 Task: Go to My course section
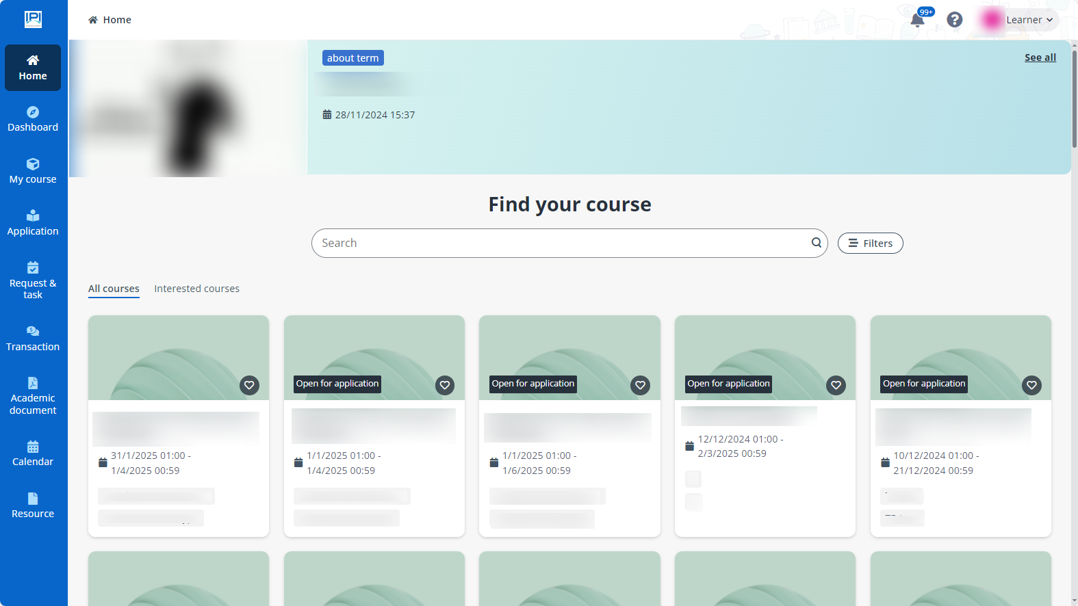point(33,172)
